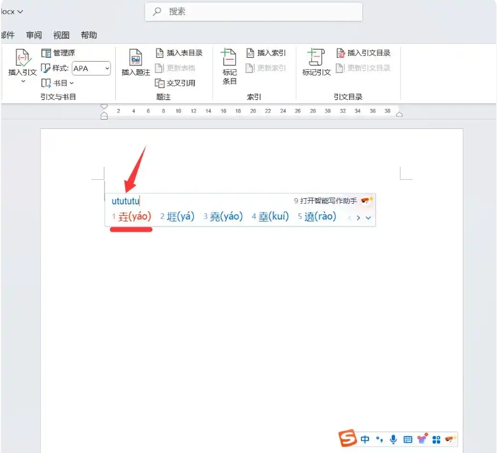
Task: Open the Sogou soft keyboard icon
Action: point(407,439)
